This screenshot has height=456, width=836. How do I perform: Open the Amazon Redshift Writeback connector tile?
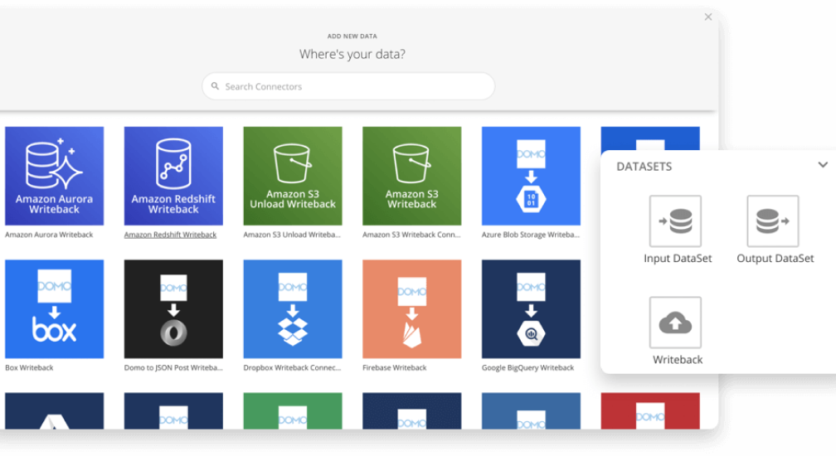pyautogui.click(x=173, y=176)
